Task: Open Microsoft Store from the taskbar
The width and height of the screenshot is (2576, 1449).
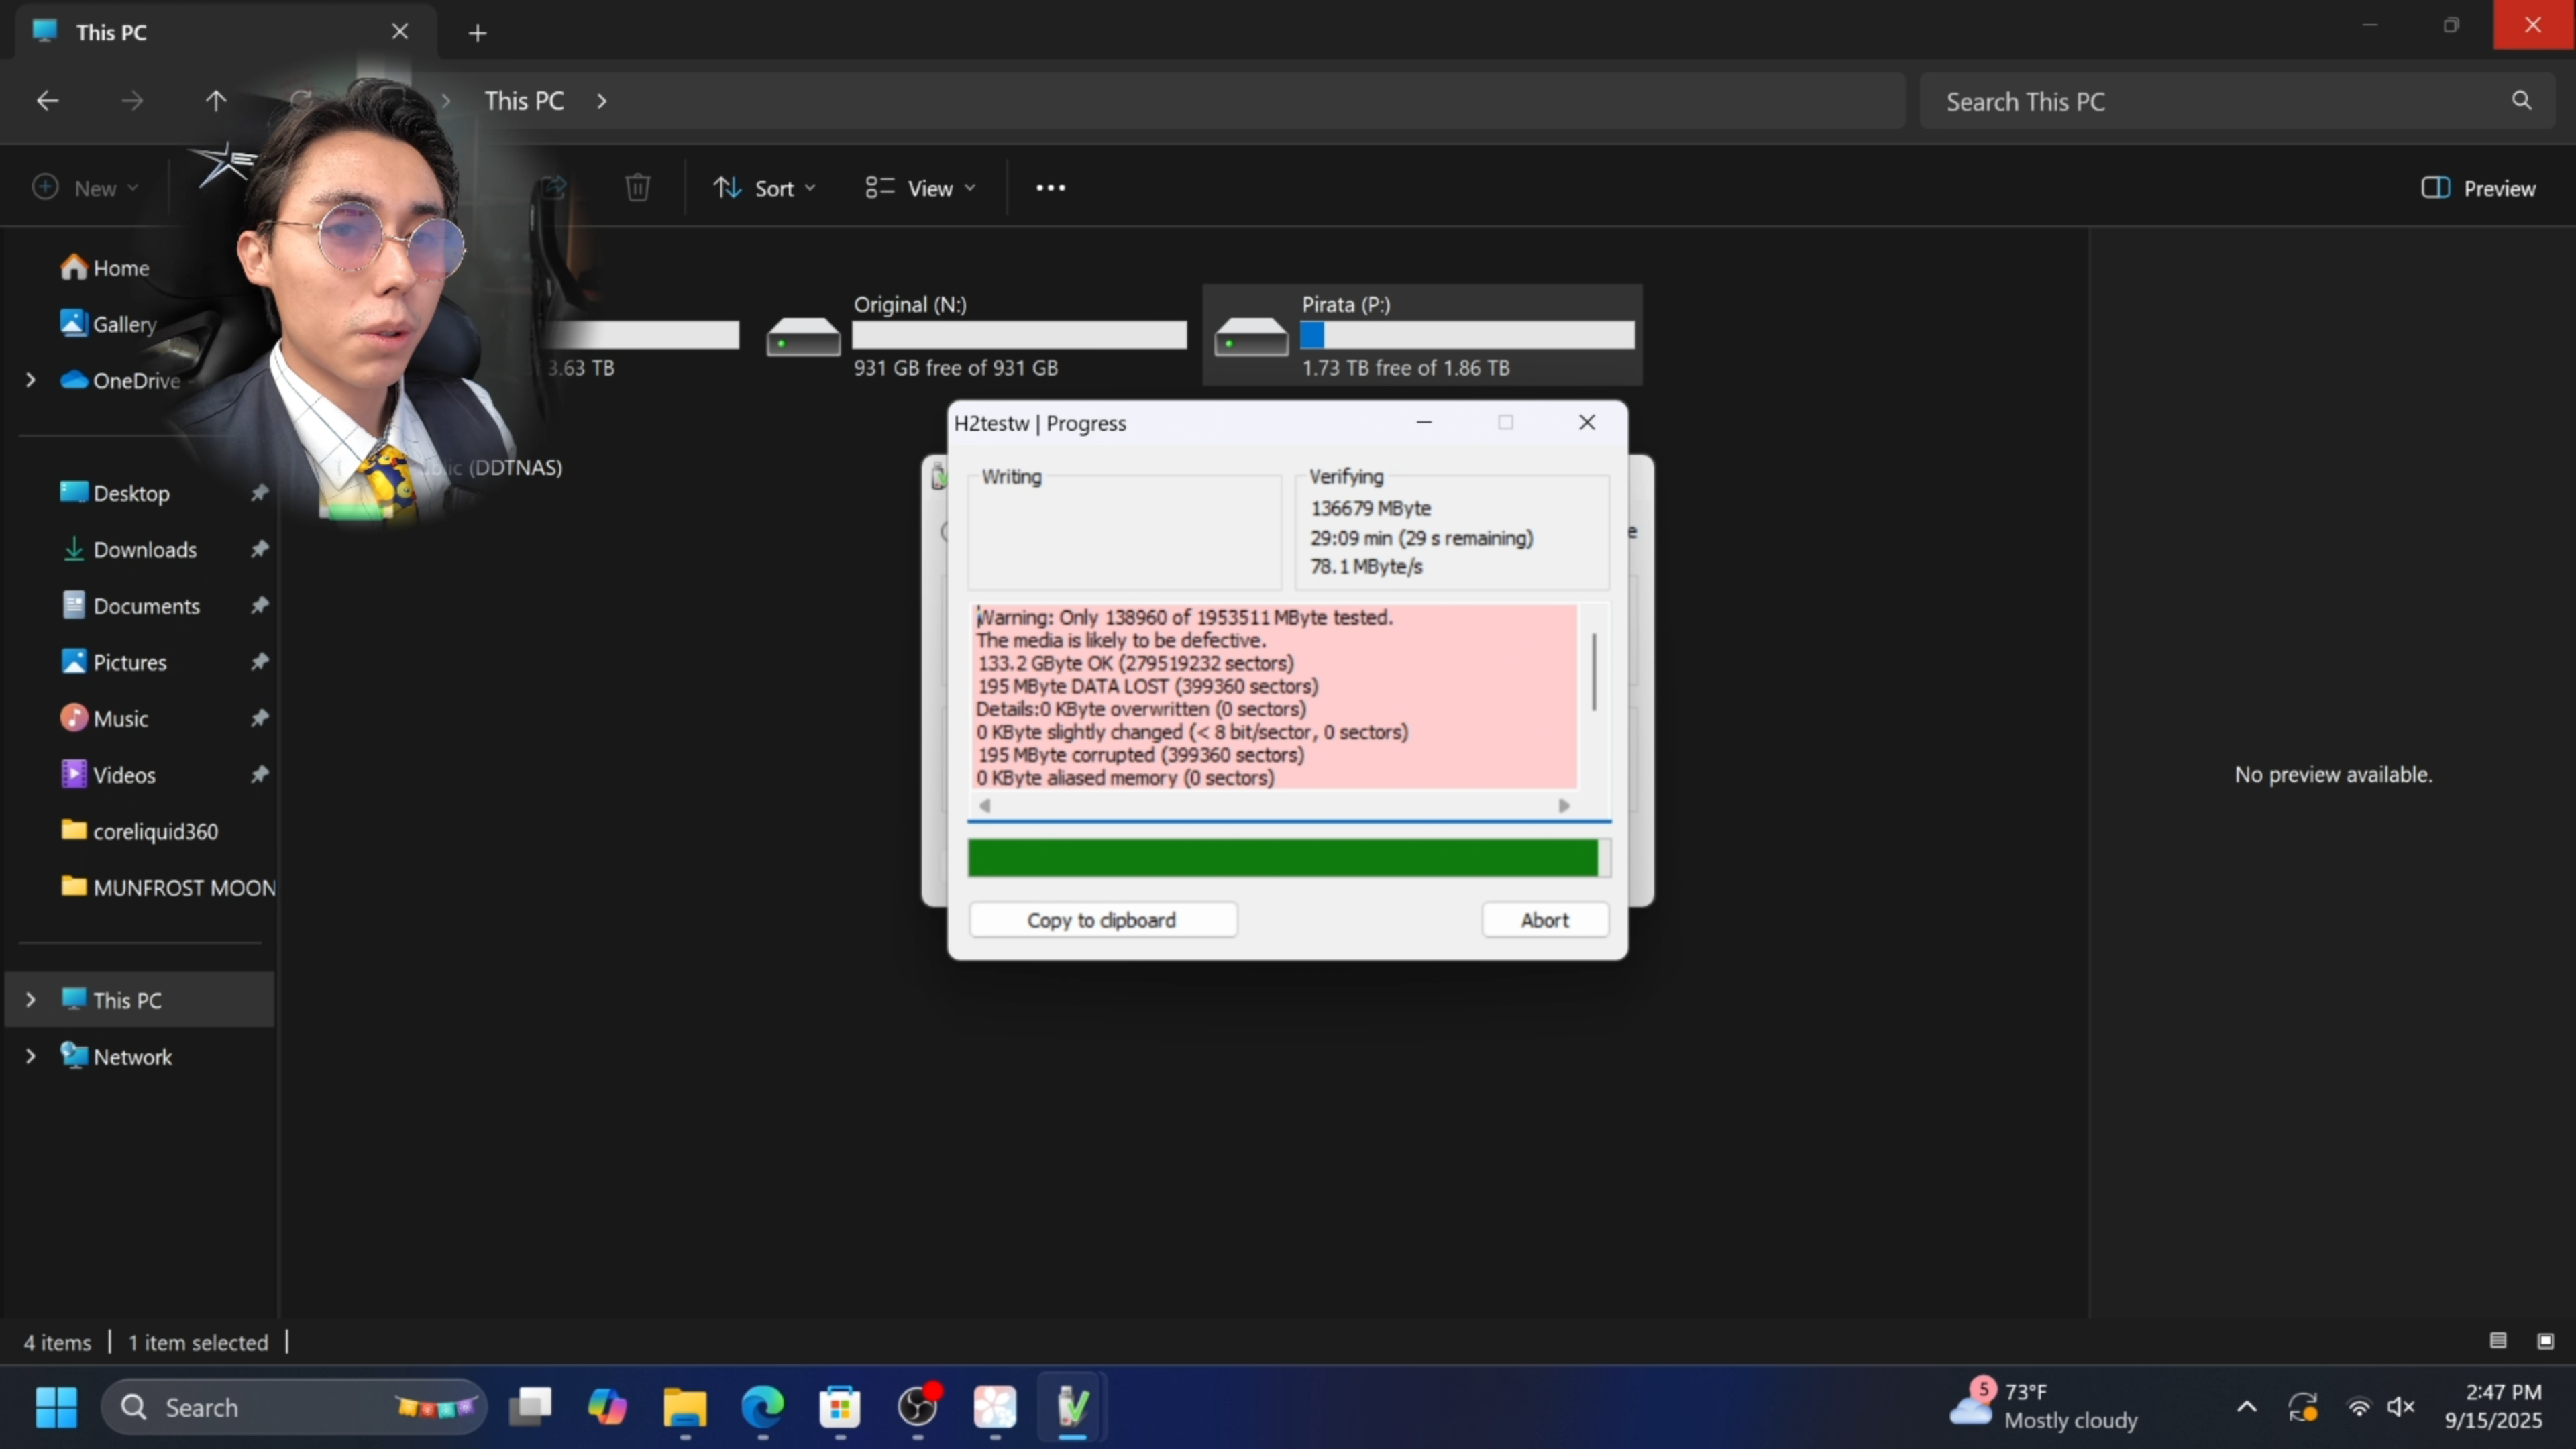Action: [x=839, y=1407]
